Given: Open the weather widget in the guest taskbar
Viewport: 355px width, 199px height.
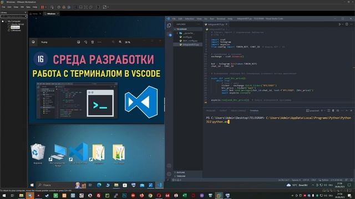Looking at the screenshot, I should 297,185.
